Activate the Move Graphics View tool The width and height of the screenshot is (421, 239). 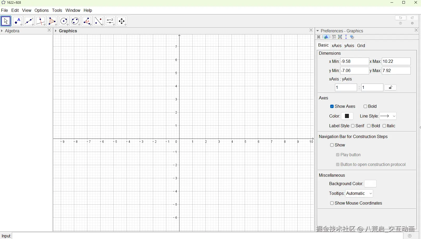pos(122,21)
